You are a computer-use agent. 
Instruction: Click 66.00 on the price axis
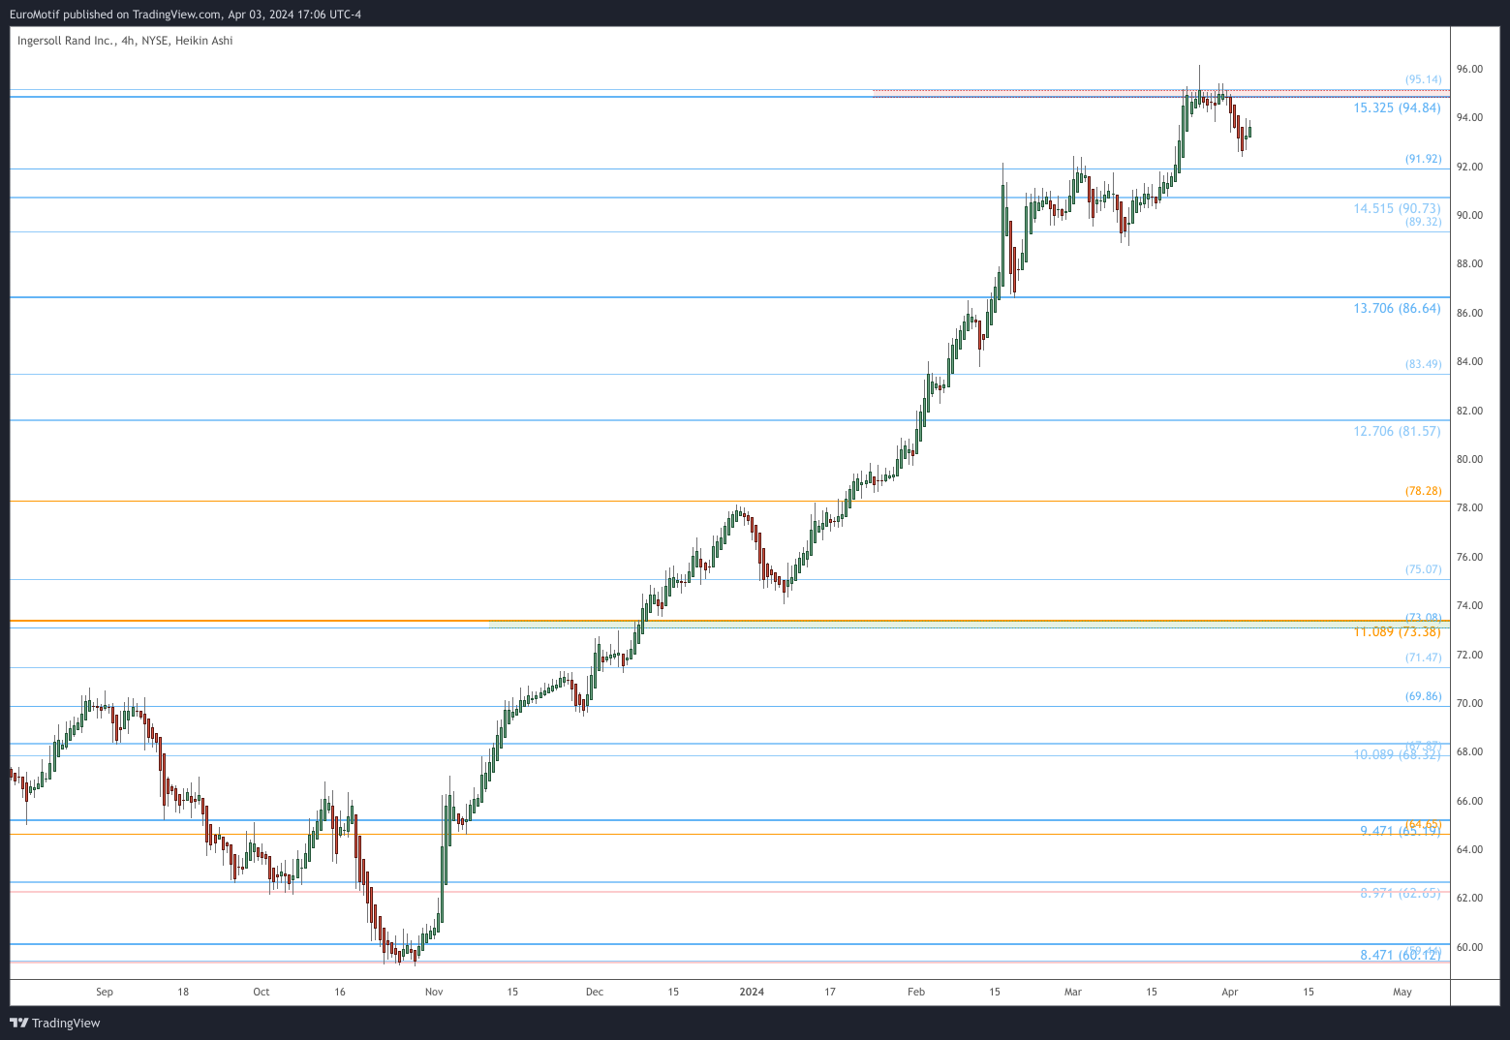1469,801
